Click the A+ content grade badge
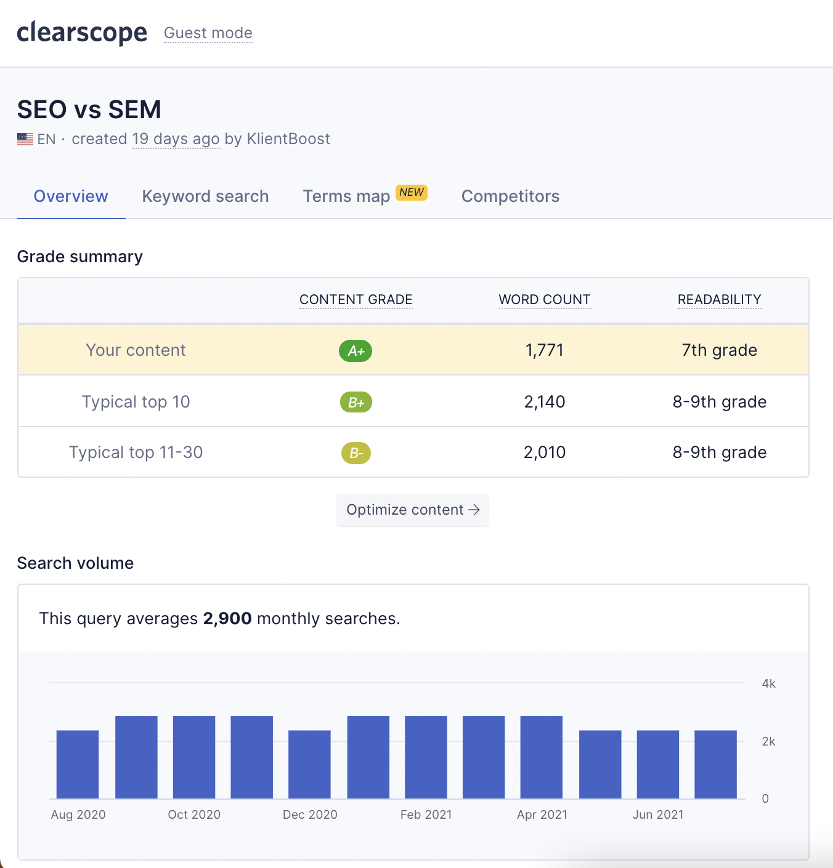 coord(356,351)
